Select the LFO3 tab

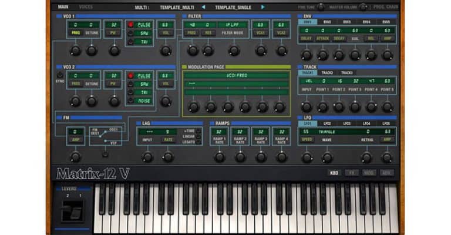(346, 124)
